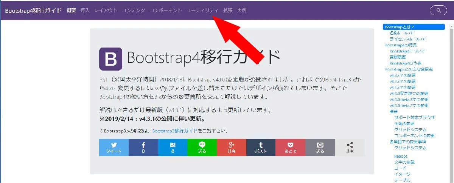The height and width of the screenshot is (183, 454).
Task: Select highlighted Bootstrapとは？ sidebar entry
Action: (x=414, y=27)
